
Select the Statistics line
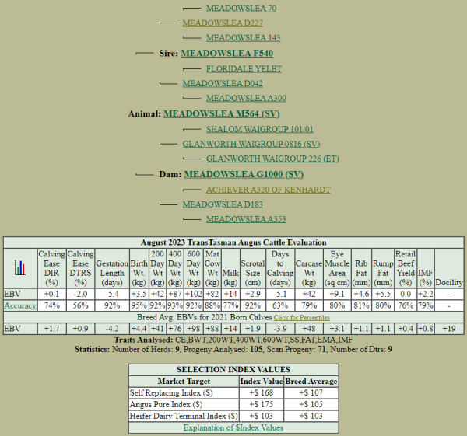(233, 349)
